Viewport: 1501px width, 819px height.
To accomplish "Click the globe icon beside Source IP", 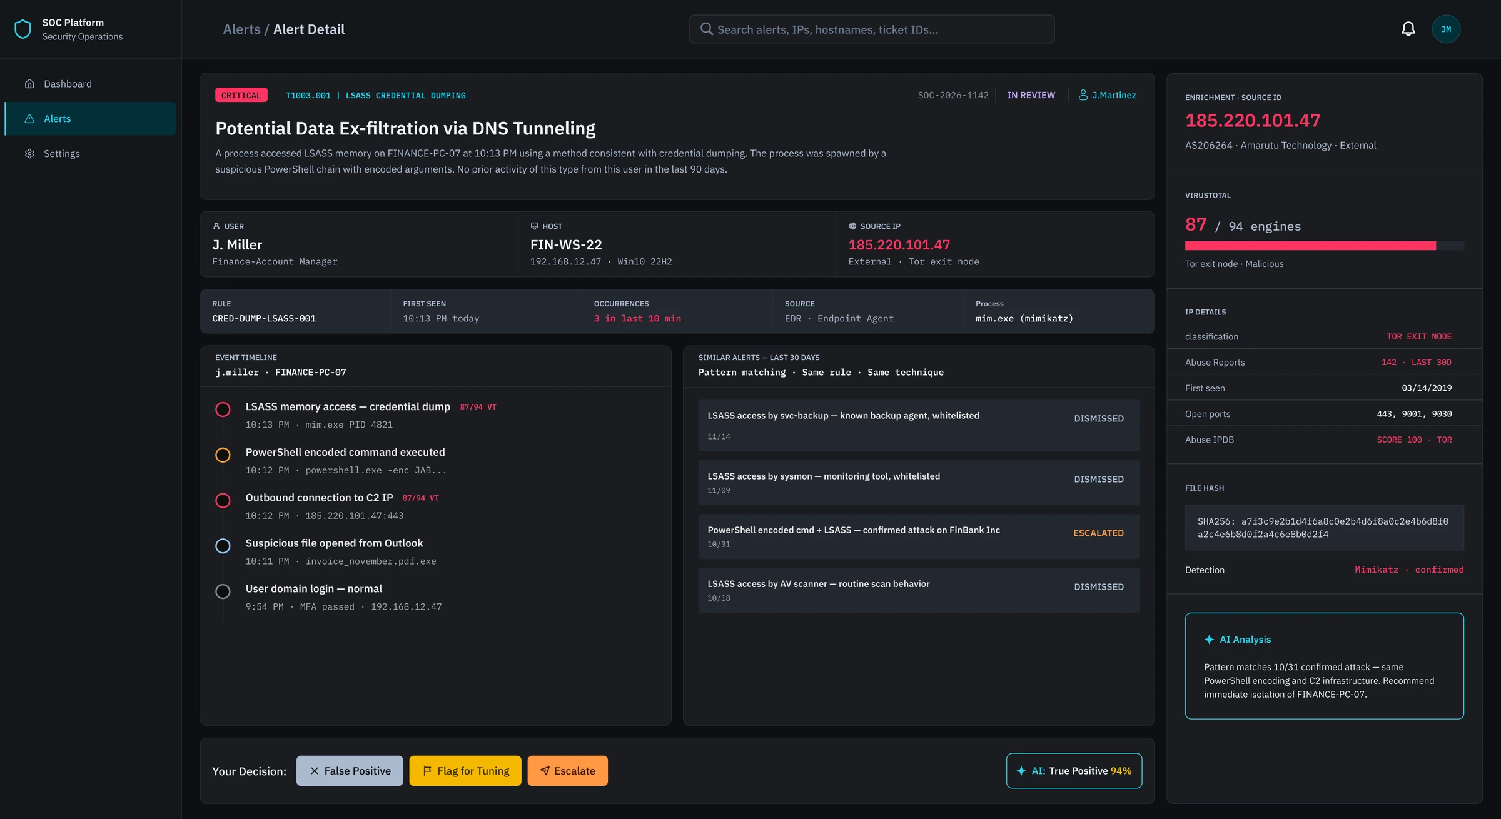I will click(852, 226).
